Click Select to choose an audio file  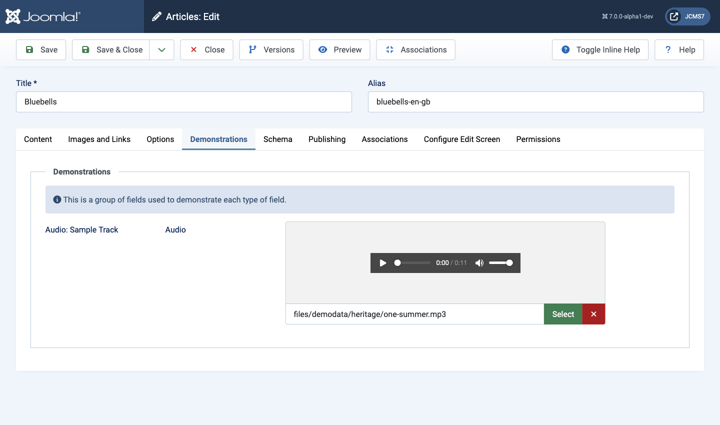pyautogui.click(x=563, y=314)
